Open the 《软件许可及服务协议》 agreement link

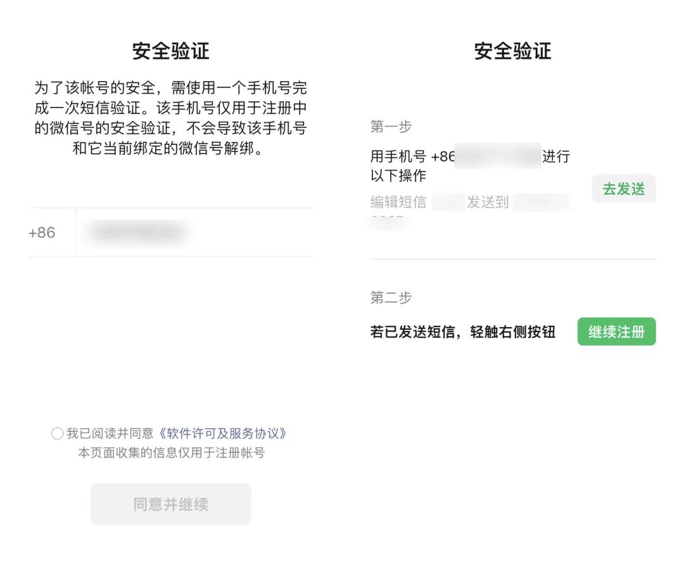point(225,433)
